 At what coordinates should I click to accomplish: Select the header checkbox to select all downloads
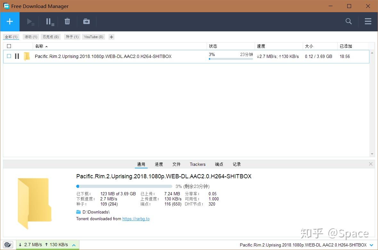(x=9, y=46)
